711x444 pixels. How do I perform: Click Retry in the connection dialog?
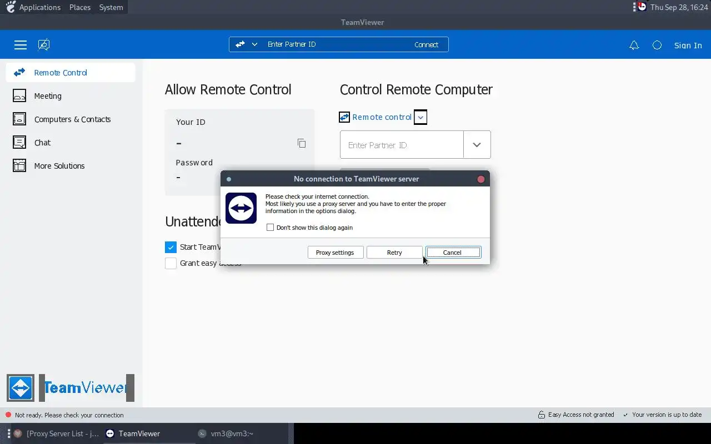(x=394, y=253)
